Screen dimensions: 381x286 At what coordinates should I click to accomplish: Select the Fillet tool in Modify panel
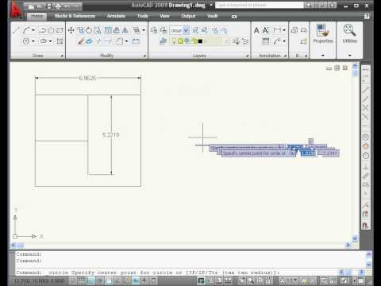click(120, 41)
